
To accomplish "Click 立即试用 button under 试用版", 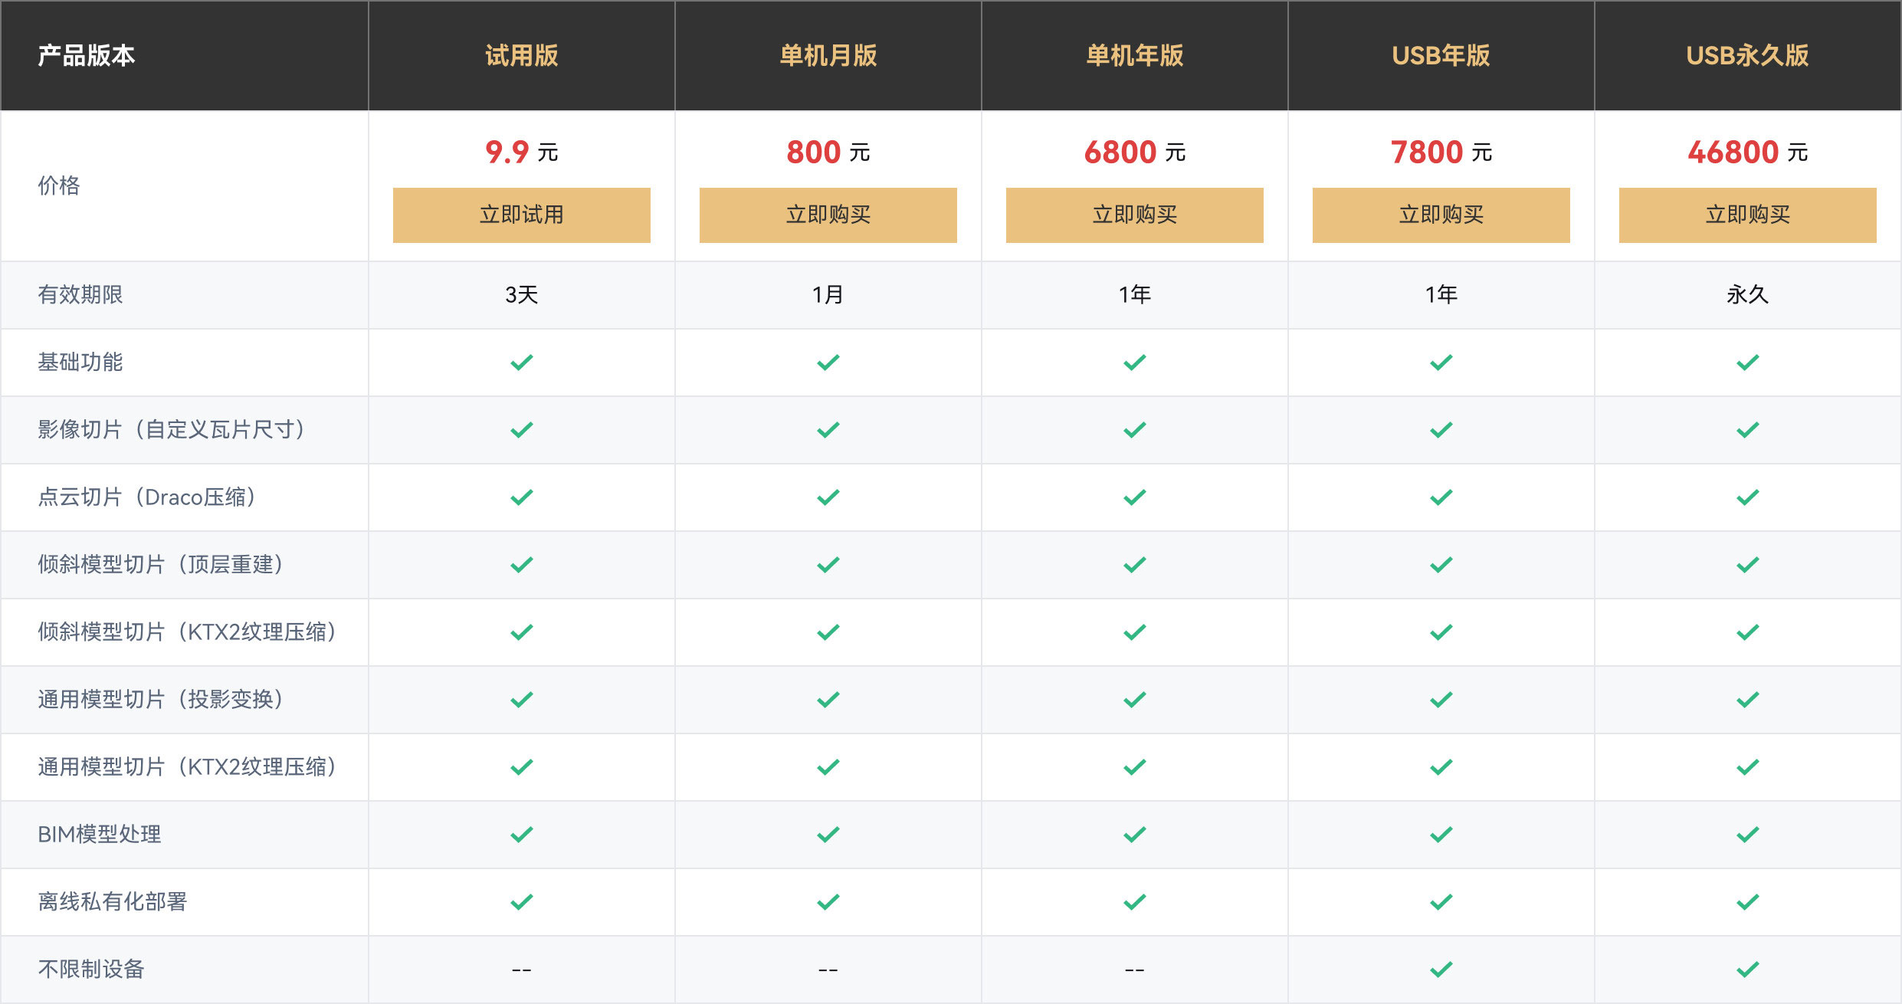I will coord(521,215).
